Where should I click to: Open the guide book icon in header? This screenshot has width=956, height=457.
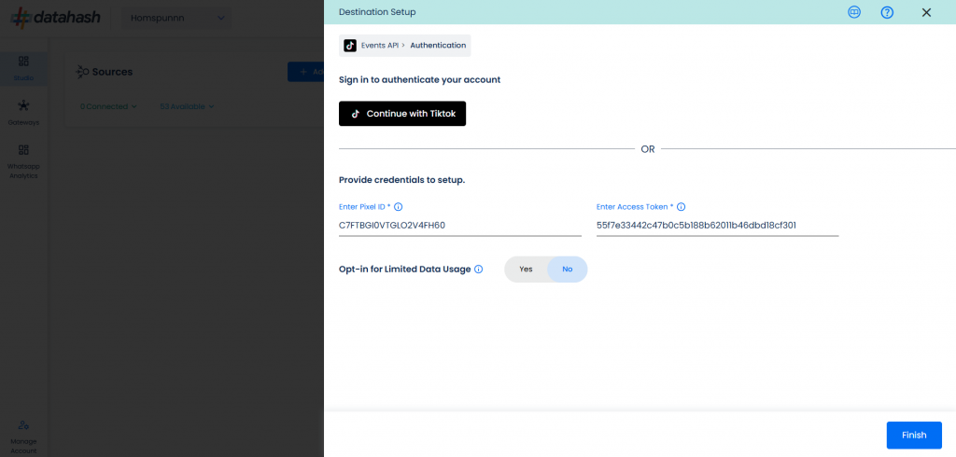click(x=854, y=12)
